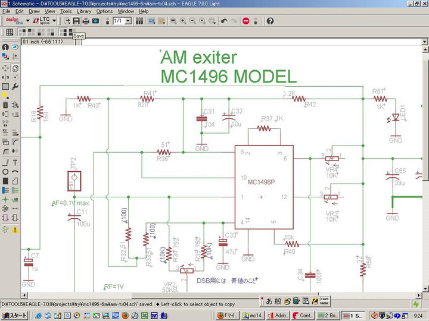Open the Options menu
The image size is (429, 321).
(x=104, y=11)
